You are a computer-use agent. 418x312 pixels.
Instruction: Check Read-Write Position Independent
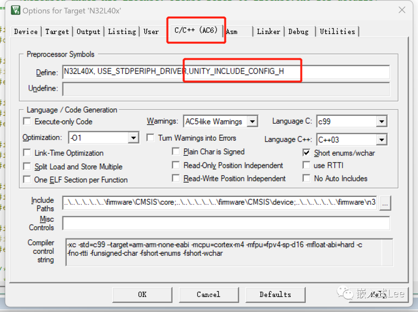176,178
